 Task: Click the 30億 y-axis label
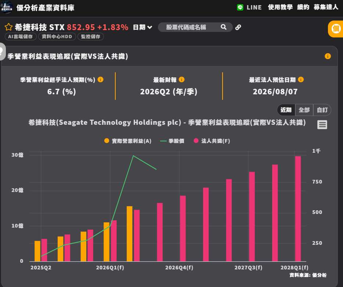click(17, 155)
